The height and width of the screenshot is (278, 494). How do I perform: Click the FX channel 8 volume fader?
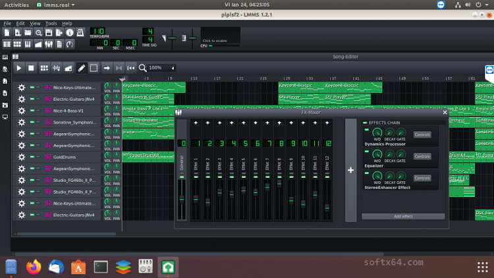[x=279, y=184]
